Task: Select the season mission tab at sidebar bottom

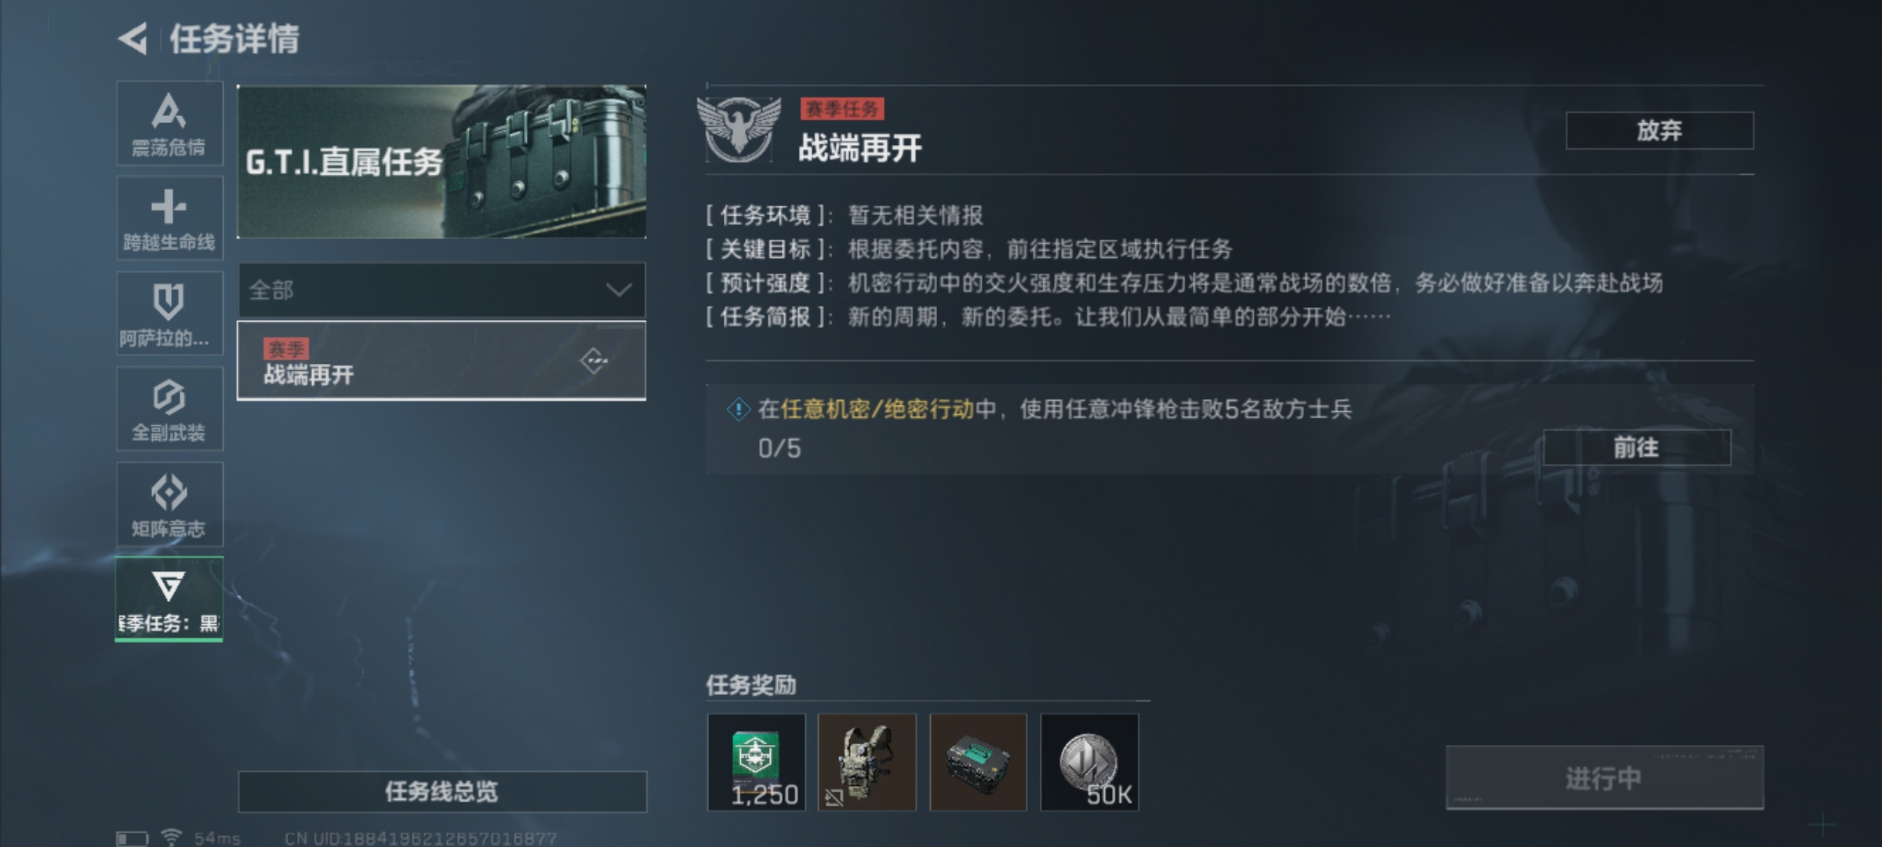Action: point(169,599)
